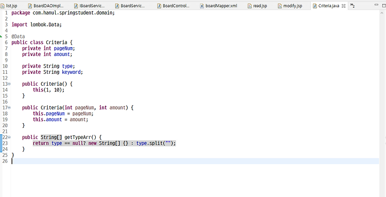This screenshot has height=197, width=386.
Task: Click the highlighted return statement
Action: click(x=104, y=143)
